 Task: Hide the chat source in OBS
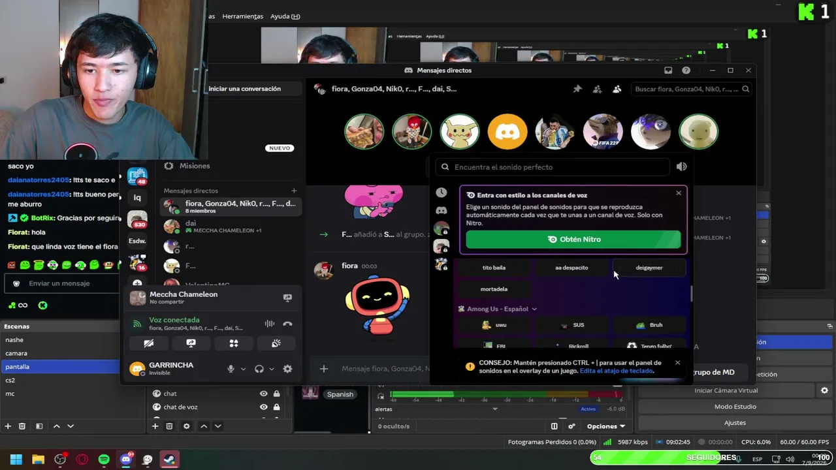(263, 394)
